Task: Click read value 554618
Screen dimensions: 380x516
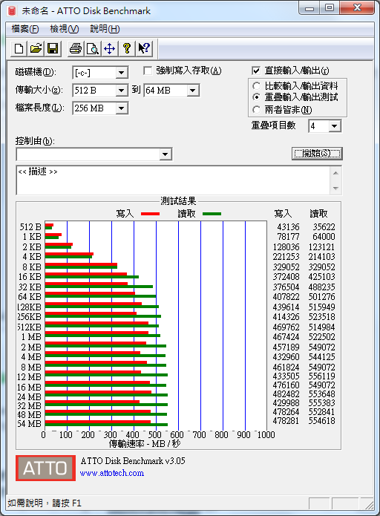Action: pos(322,420)
